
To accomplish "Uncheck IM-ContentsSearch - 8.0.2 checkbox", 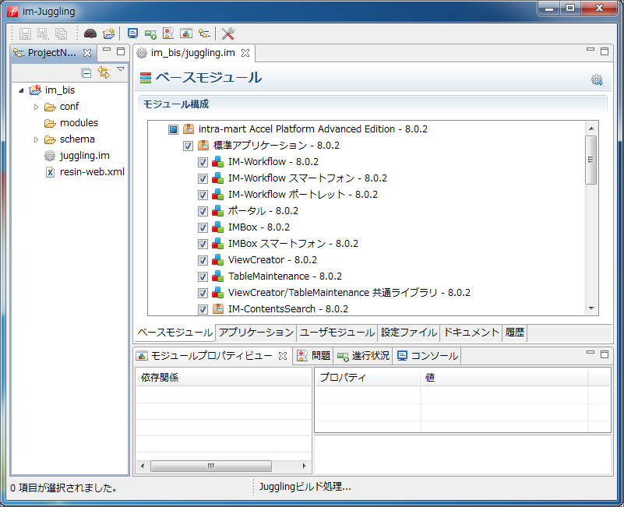I will click(x=203, y=309).
